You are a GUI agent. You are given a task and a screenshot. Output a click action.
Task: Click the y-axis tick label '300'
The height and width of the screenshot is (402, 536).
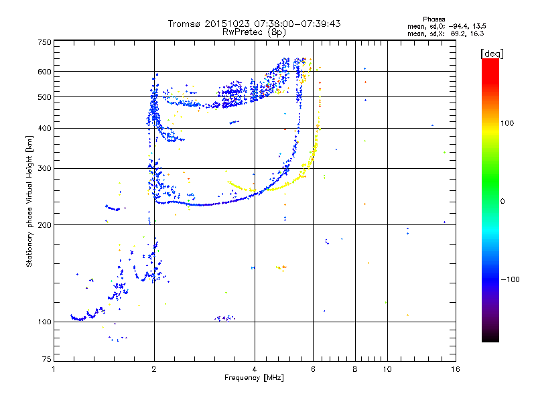pyautogui.click(x=45, y=169)
